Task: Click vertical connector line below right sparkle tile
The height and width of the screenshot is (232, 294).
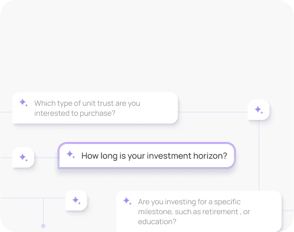Action: tap(259, 156)
